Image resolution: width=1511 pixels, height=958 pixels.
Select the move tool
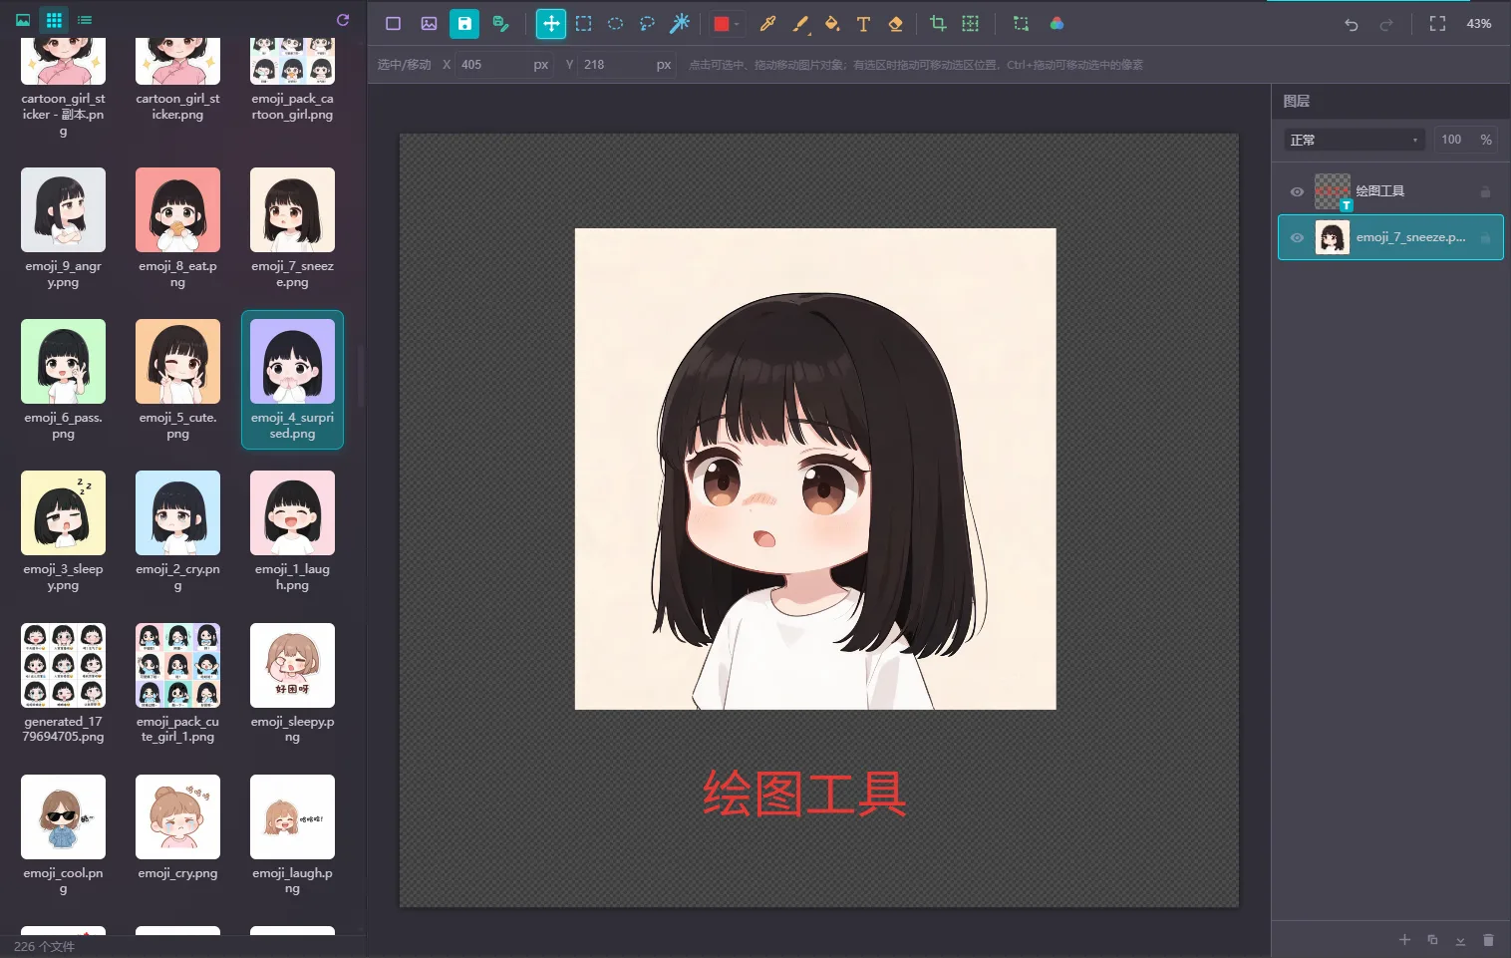pos(551,24)
